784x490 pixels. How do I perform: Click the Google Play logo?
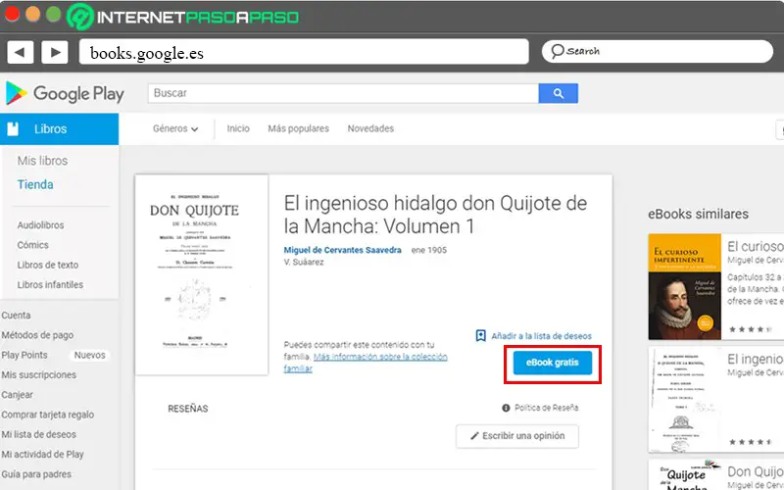(x=65, y=93)
